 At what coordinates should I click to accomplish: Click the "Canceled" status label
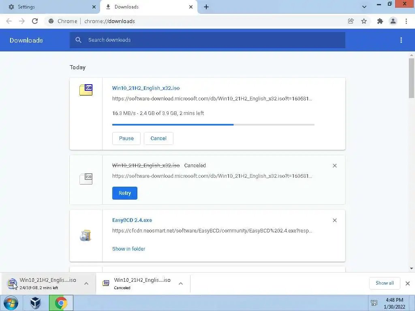pos(195,166)
